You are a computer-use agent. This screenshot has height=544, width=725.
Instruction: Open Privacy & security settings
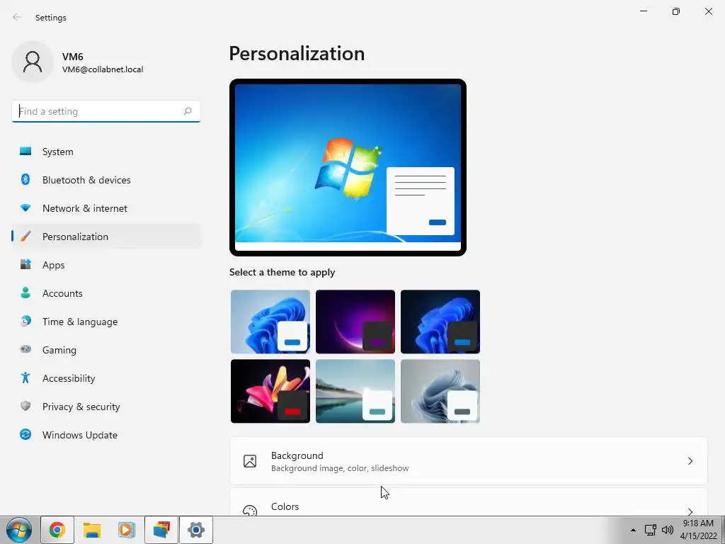point(106,407)
